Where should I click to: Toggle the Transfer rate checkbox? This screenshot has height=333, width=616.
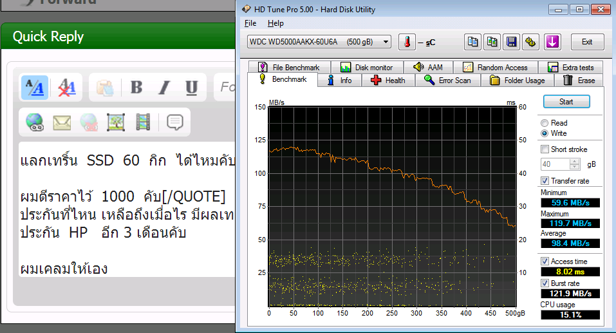pos(545,181)
